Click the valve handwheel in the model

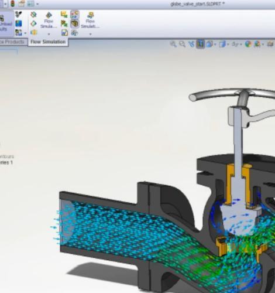pos(232,95)
